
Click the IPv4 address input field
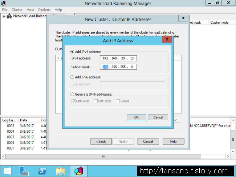pos(118,58)
